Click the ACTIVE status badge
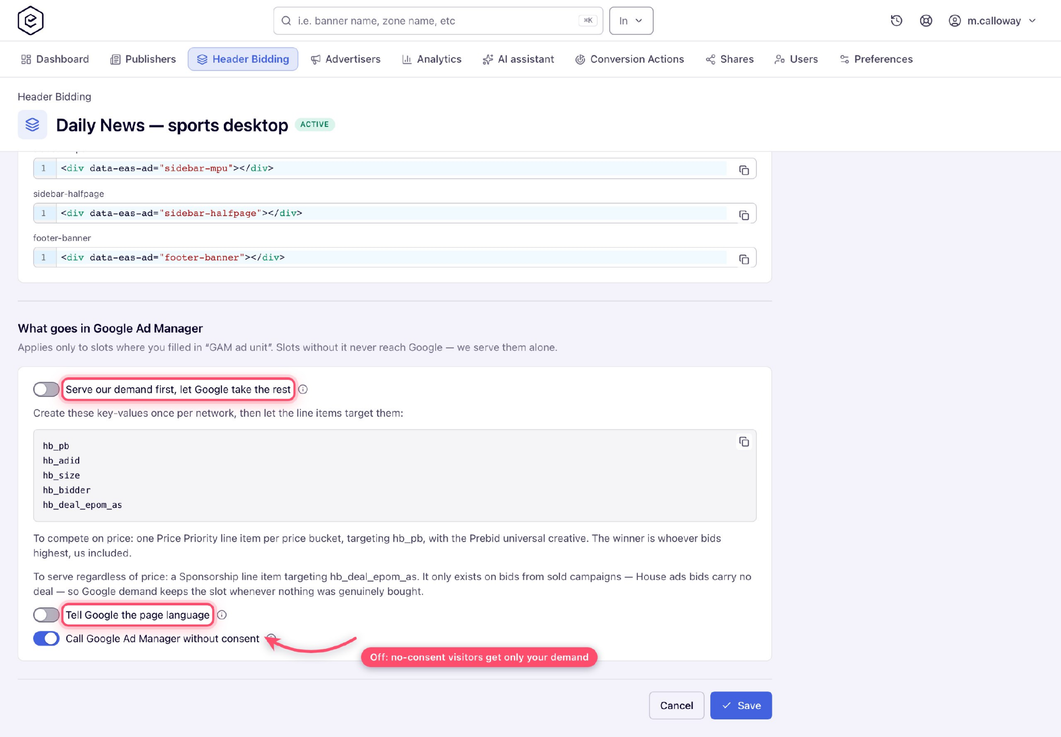1061x737 pixels. pos(314,124)
